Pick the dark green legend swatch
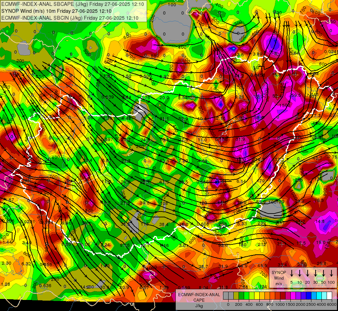Screen dimensions: 338x311 [x=241, y=295]
